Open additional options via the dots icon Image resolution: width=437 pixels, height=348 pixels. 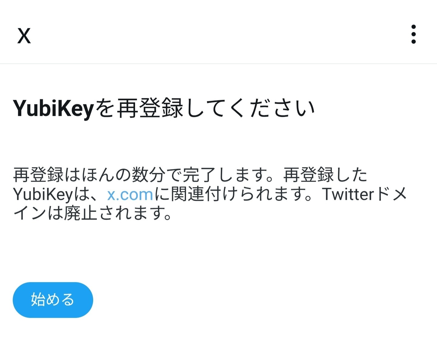click(x=413, y=34)
